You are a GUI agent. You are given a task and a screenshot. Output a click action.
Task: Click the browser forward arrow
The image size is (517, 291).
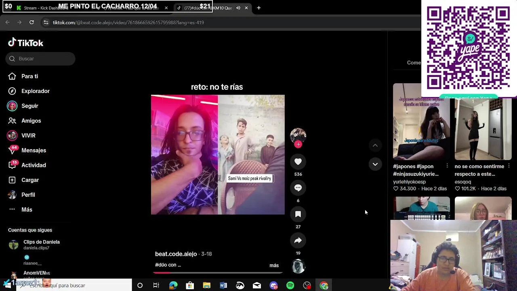click(19, 23)
